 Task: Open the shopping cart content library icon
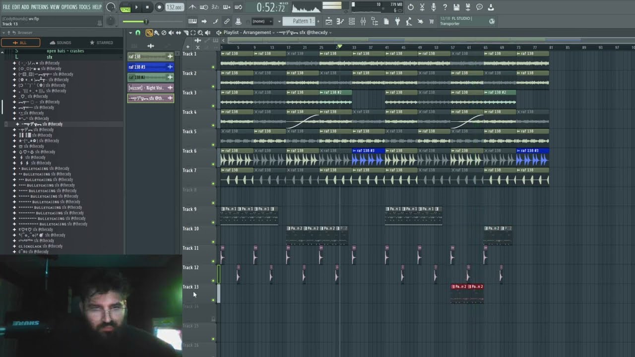click(432, 21)
